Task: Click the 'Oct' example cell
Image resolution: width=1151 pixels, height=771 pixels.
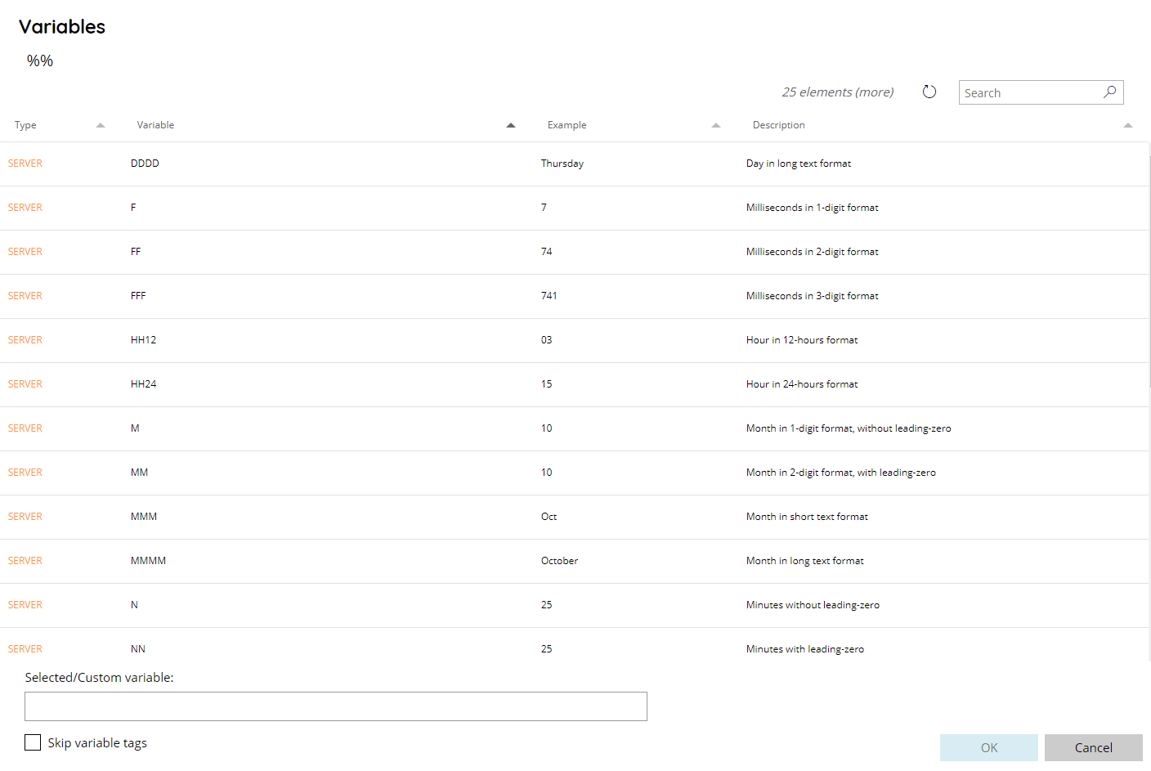Action: coord(549,517)
